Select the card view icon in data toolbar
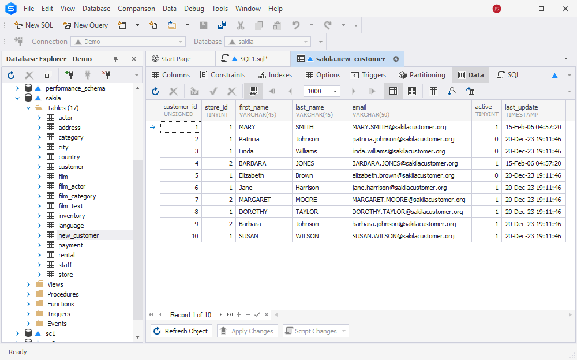The height and width of the screenshot is (360, 577). [411, 91]
